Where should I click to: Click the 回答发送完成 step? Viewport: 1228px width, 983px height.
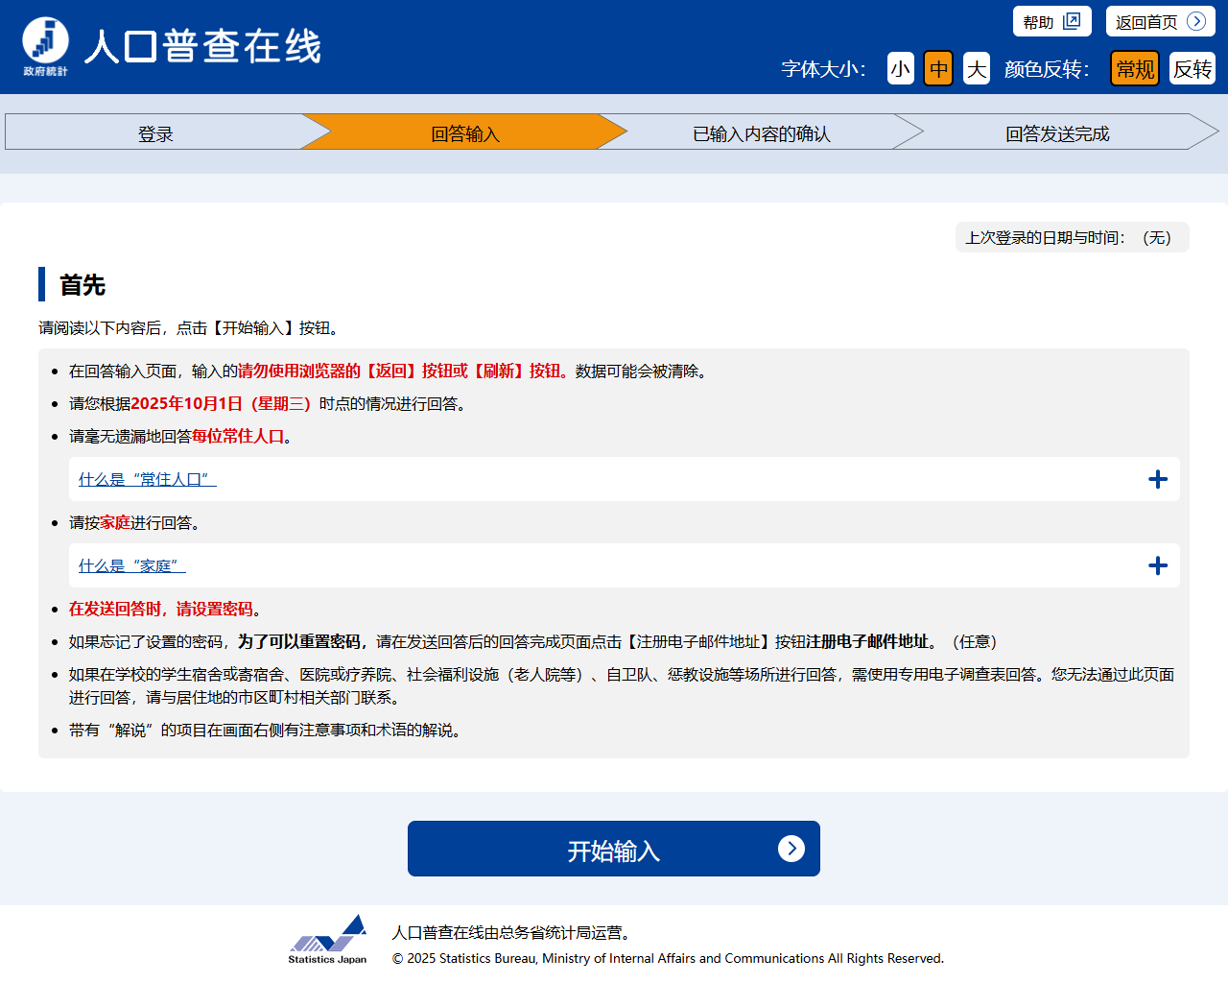click(x=1057, y=133)
